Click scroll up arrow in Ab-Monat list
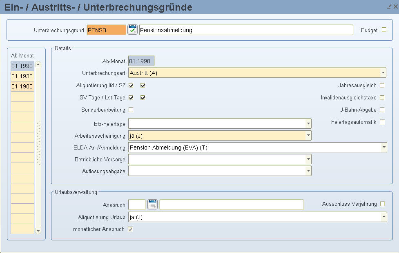The height and width of the screenshot is (253, 399). click(x=38, y=65)
